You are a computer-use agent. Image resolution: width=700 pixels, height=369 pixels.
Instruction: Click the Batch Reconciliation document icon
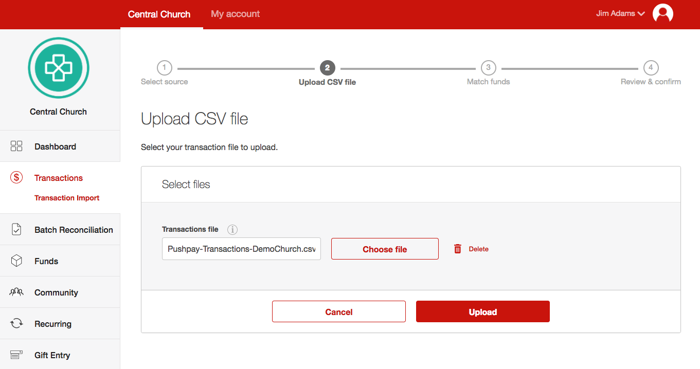(16, 230)
